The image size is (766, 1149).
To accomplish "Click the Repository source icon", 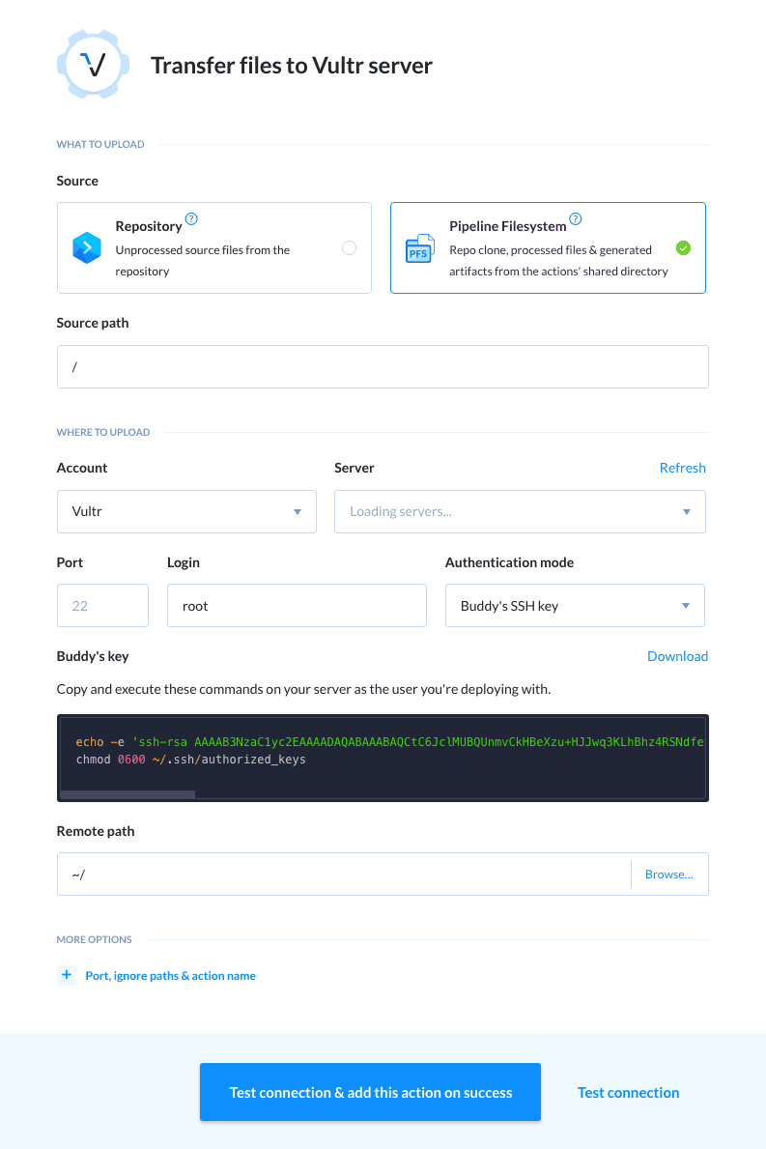I will 87,248.
